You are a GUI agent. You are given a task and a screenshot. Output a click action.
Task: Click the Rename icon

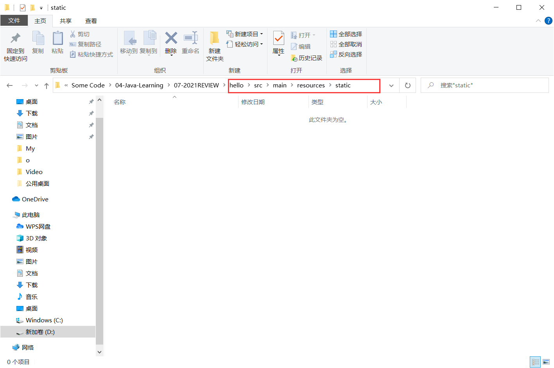click(x=191, y=38)
